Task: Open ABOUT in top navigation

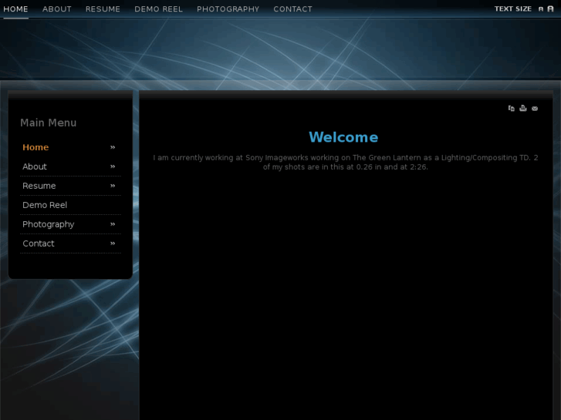Action: click(x=57, y=9)
